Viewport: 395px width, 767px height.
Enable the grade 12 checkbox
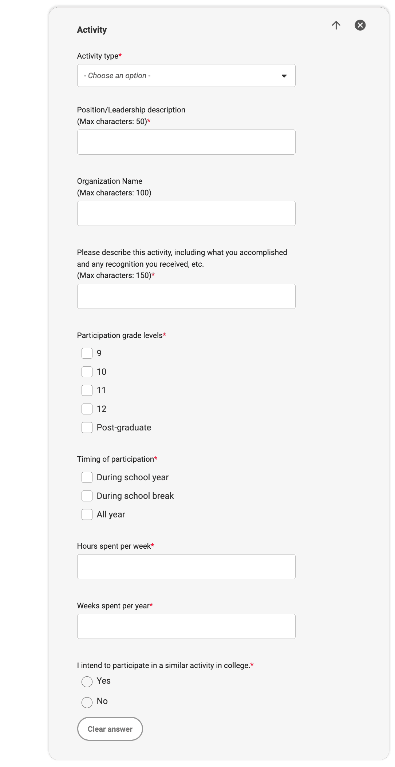(87, 409)
